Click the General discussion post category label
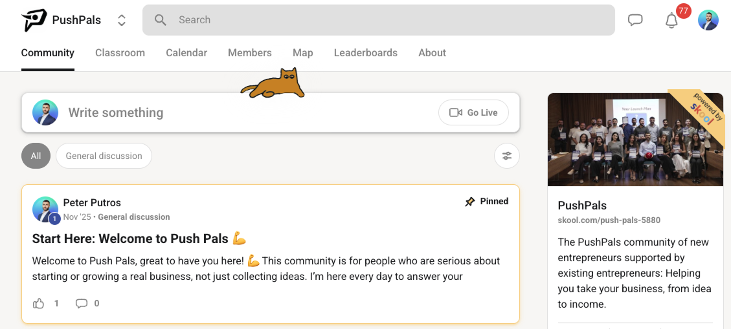 coord(134,217)
